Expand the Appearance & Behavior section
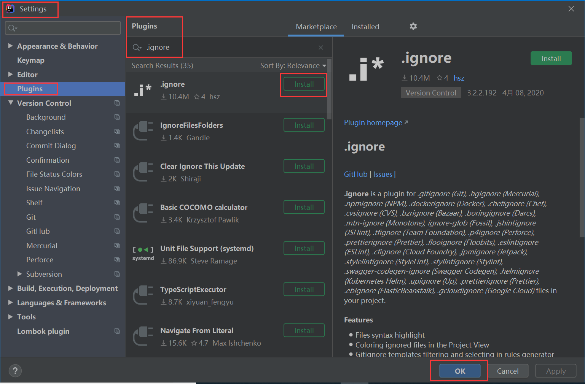 tap(11, 46)
